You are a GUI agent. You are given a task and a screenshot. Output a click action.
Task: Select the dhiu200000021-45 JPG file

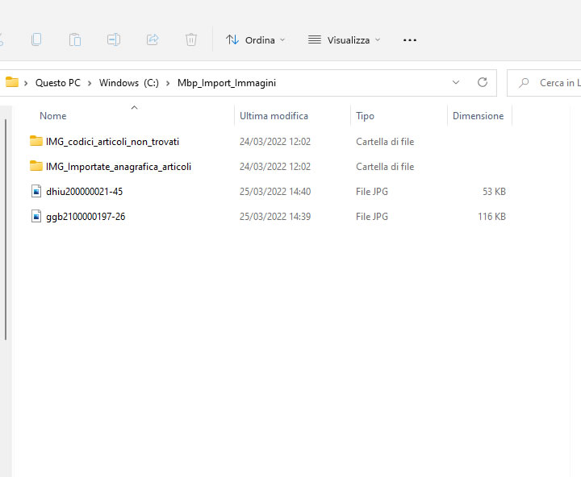(x=84, y=192)
